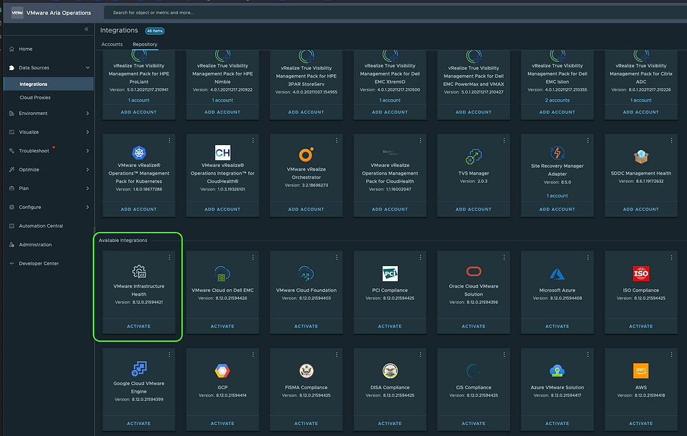Click the SDDC Management Health icon
The width and height of the screenshot is (687, 436).
coord(641,157)
